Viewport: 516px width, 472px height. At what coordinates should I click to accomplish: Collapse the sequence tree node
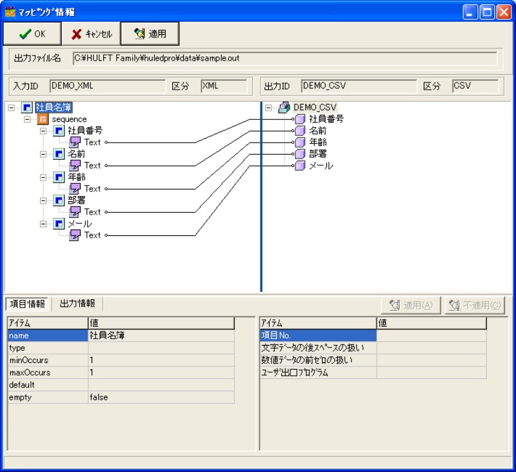pos(28,119)
